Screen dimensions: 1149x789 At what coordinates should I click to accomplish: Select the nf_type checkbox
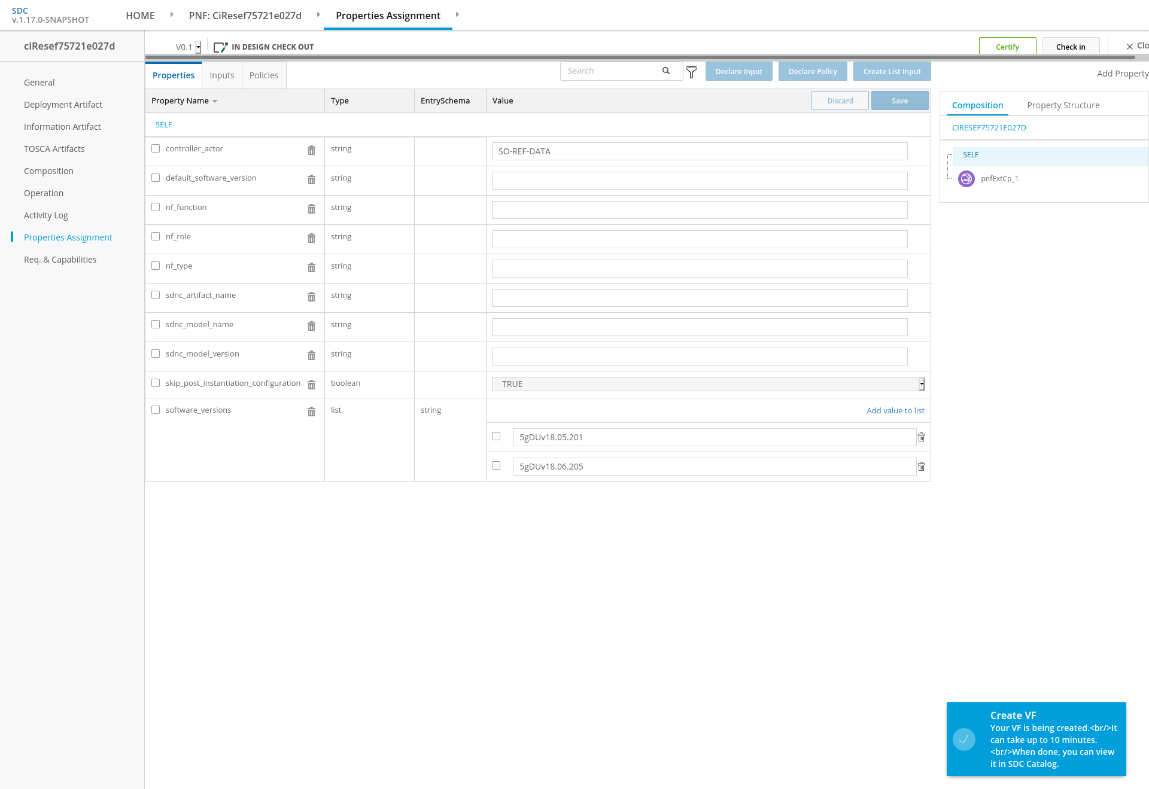pyautogui.click(x=156, y=266)
